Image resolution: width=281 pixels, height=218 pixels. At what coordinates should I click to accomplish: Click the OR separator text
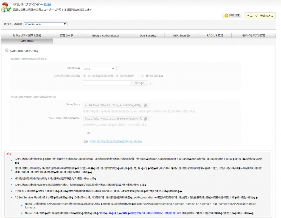click(x=89, y=133)
